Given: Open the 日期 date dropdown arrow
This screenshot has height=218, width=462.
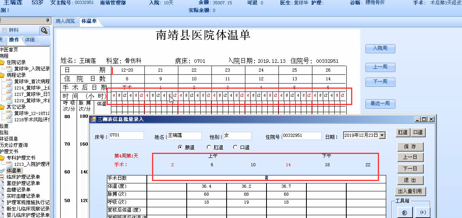Looking at the screenshot, I should click(382, 135).
